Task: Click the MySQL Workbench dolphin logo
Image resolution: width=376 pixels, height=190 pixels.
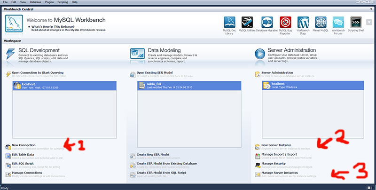Action: tap(14, 24)
